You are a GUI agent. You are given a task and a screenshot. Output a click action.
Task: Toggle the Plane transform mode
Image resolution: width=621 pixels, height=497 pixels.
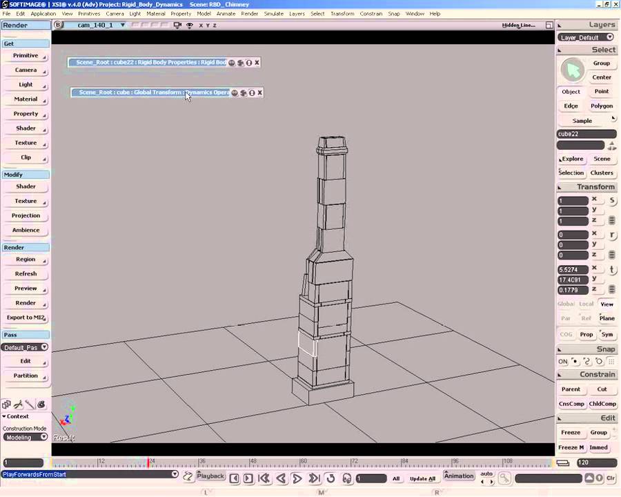[607, 318]
